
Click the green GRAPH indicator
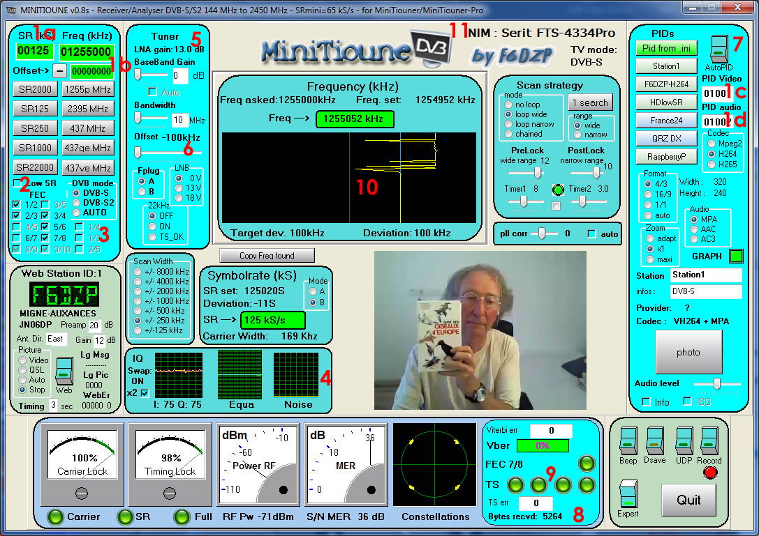coord(737,256)
